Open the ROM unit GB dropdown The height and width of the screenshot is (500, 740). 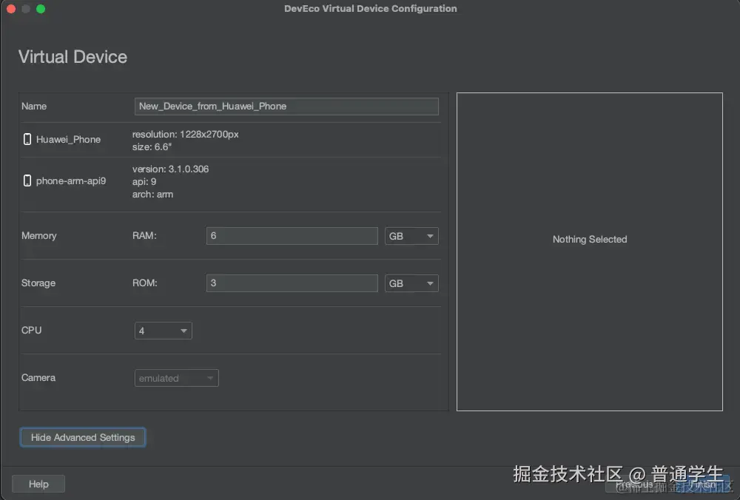coord(411,283)
